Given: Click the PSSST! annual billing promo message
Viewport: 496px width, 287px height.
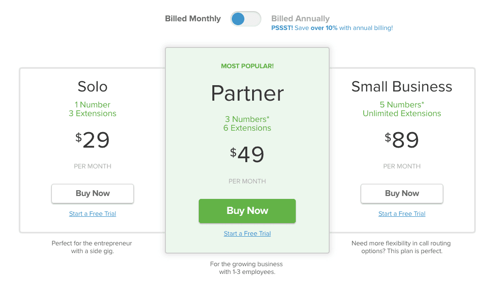Looking at the screenshot, I should pyautogui.click(x=332, y=28).
